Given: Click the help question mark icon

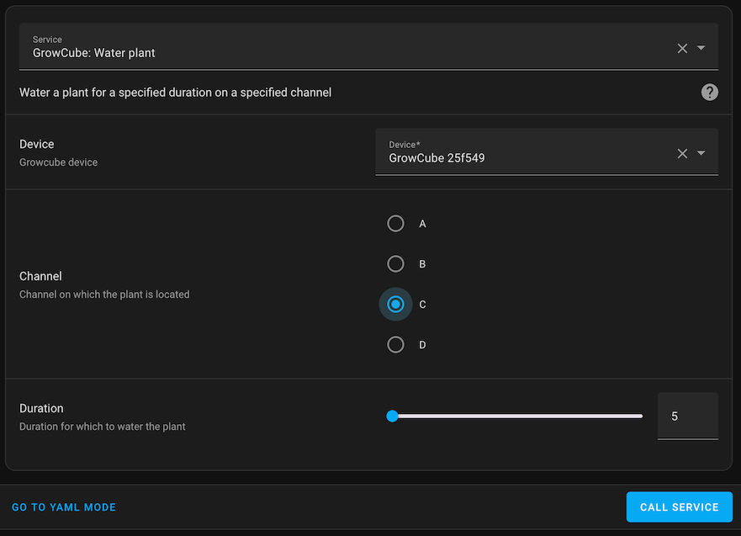Looking at the screenshot, I should [x=709, y=93].
